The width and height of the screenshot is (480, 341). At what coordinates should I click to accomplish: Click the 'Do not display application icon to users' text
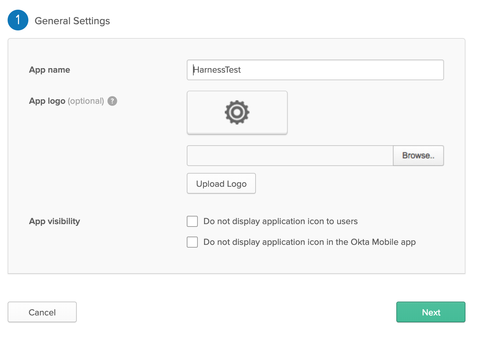pyautogui.click(x=280, y=221)
